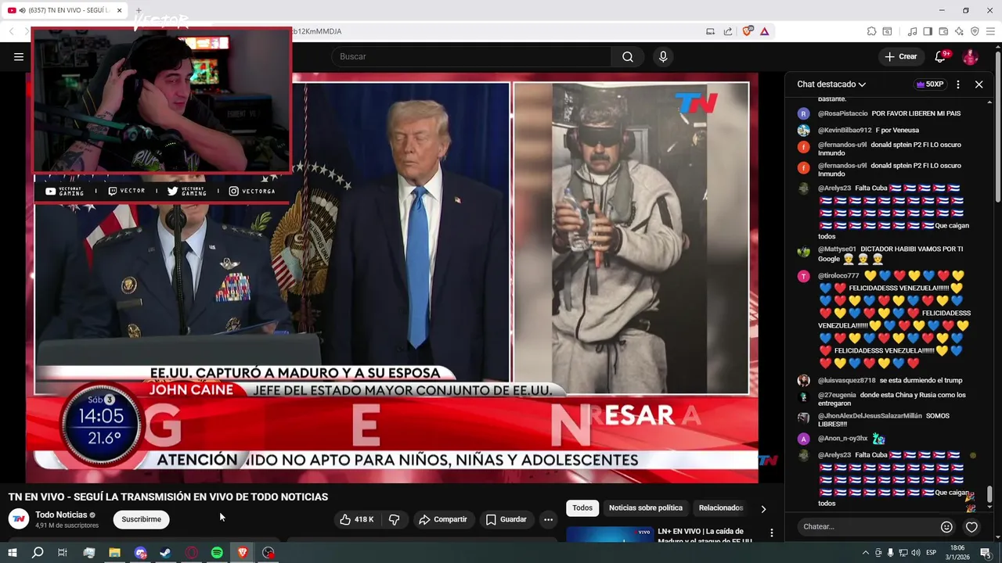Open the Windows Start menu

(12, 553)
